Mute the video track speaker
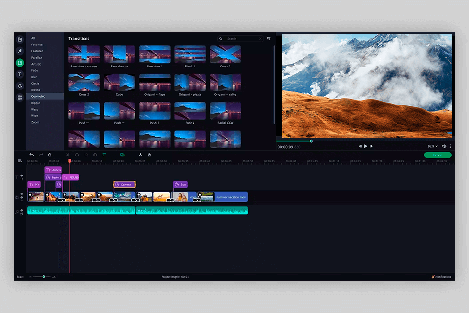The height and width of the screenshot is (313, 469). point(21,198)
